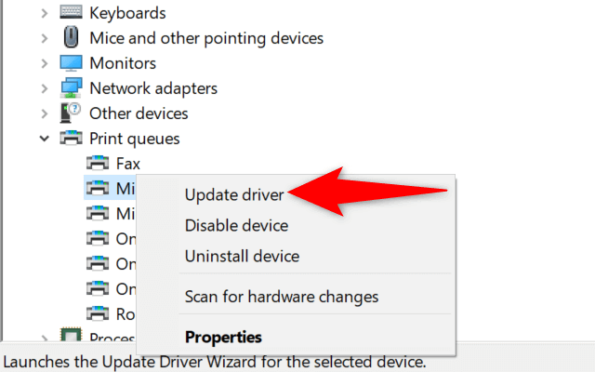Collapse the Print queues node
595x372 pixels.
(x=44, y=139)
